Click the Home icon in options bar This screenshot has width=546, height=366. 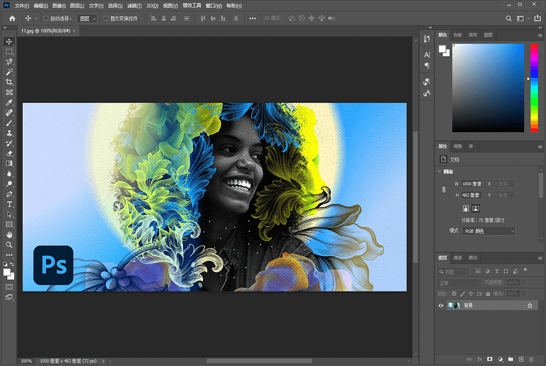[x=12, y=18]
